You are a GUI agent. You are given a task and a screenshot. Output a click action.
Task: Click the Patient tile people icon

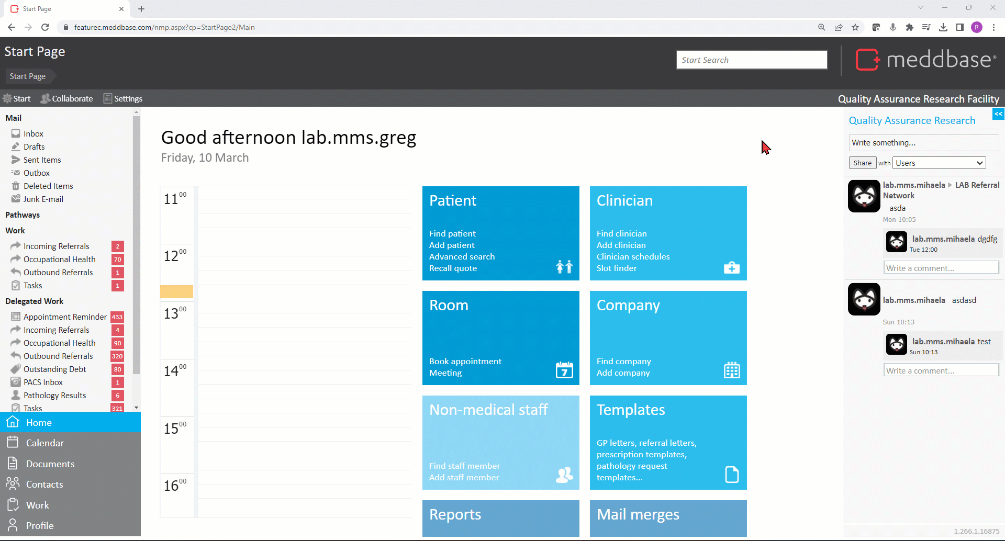[x=564, y=267]
